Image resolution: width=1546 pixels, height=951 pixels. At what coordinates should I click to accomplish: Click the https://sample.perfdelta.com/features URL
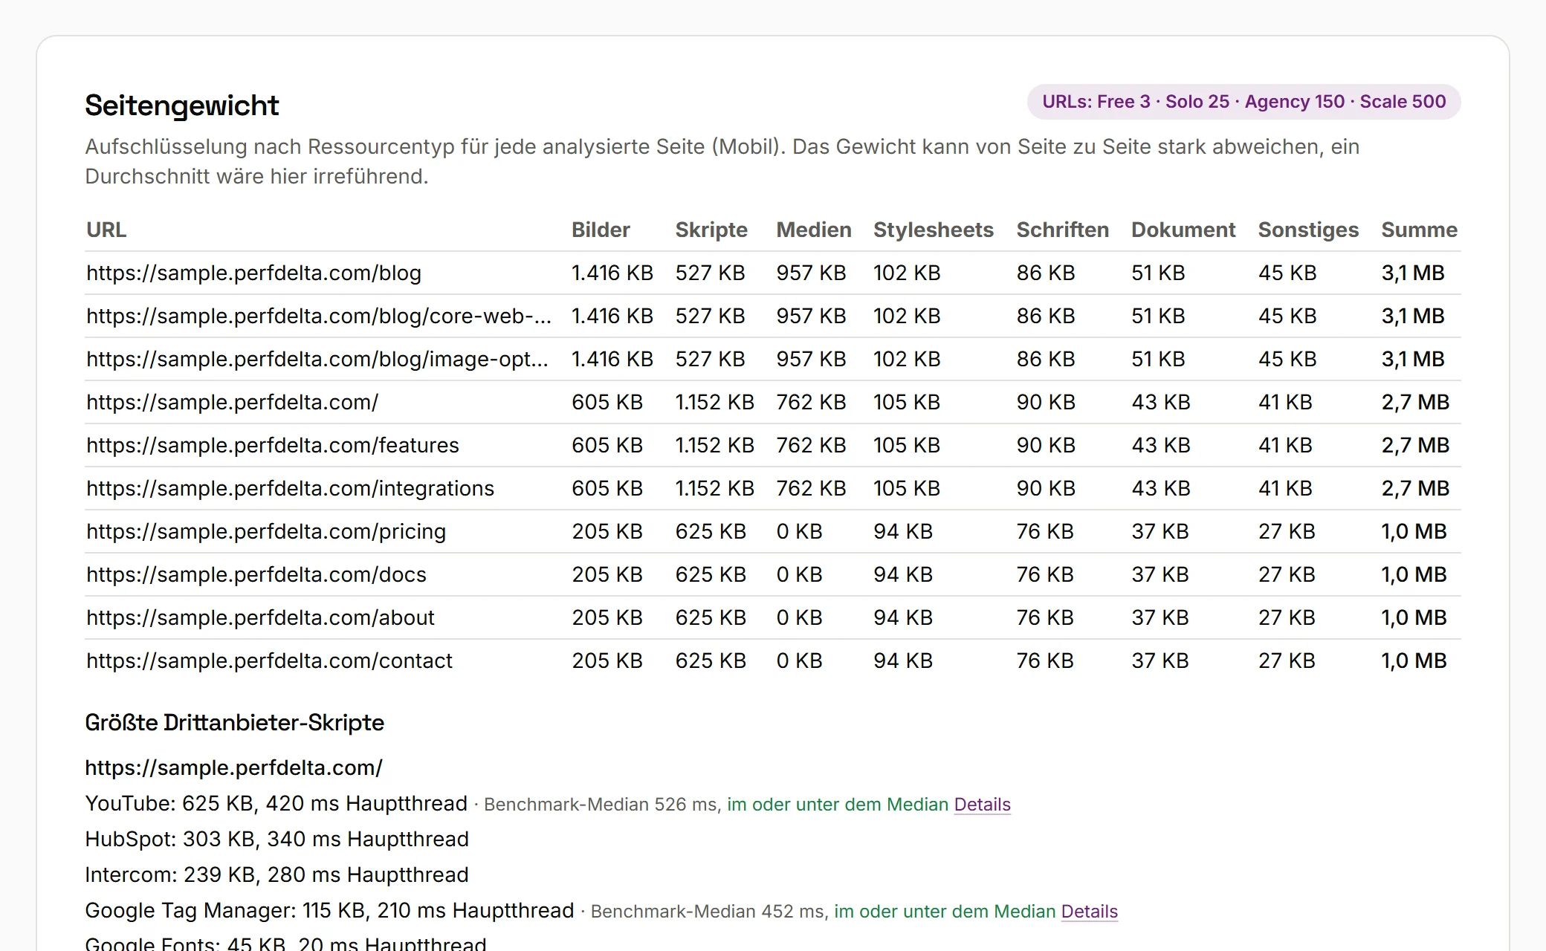273,445
